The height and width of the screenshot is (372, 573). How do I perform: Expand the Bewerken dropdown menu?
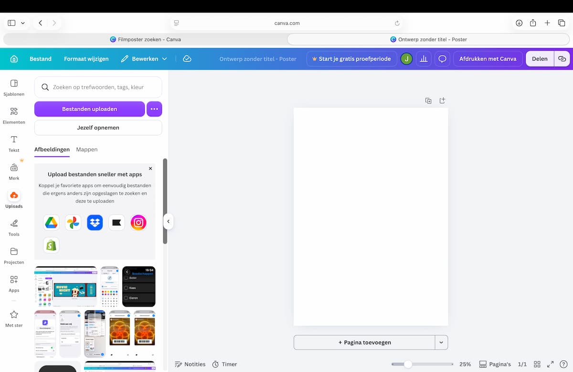tap(144, 59)
